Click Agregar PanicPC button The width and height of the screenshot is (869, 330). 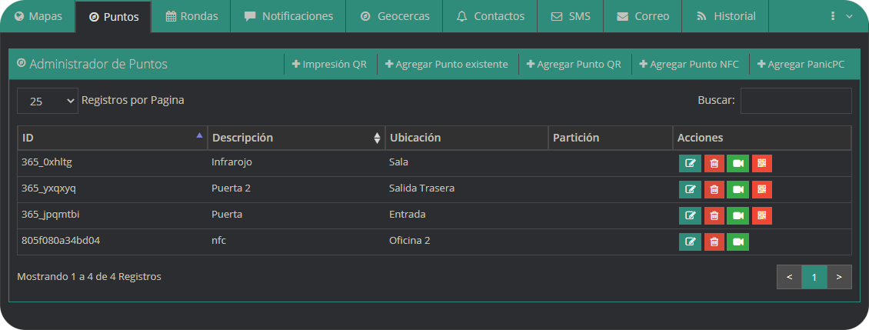tap(801, 65)
